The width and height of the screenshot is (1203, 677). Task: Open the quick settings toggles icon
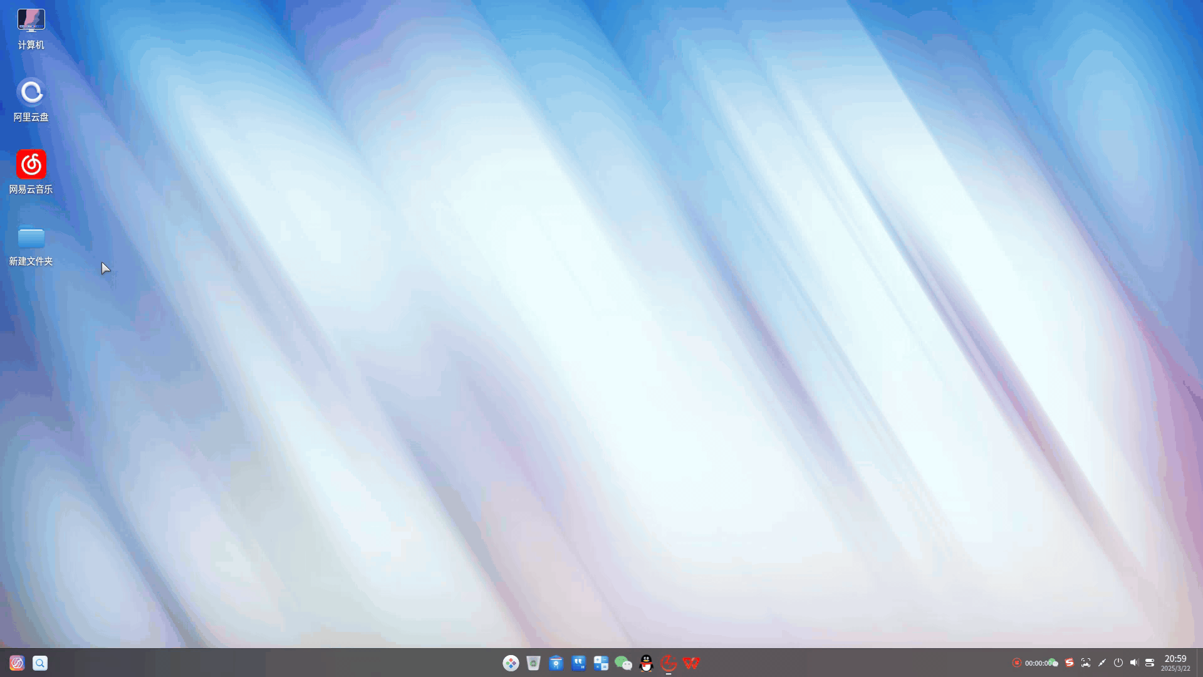click(1150, 663)
